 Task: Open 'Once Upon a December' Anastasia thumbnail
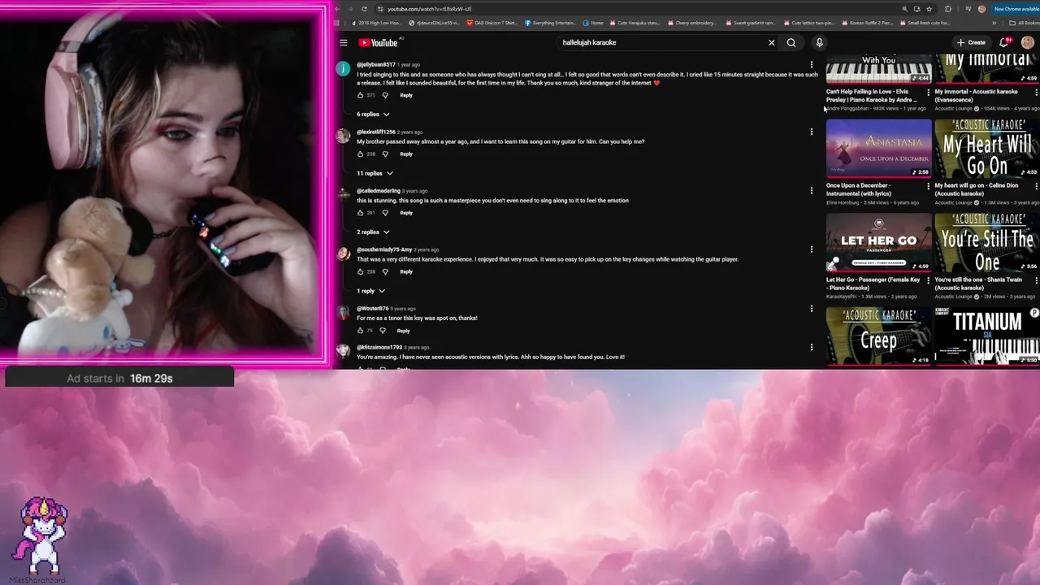pyautogui.click(x=879, y=149)
